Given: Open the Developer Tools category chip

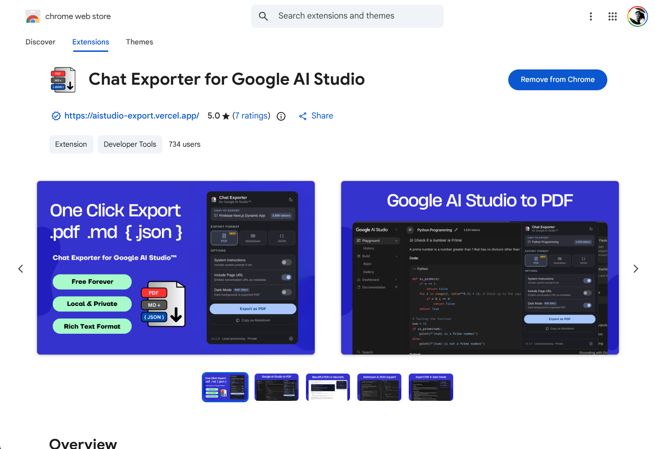Looking at the screenshot, I should (x=130, y=144).
